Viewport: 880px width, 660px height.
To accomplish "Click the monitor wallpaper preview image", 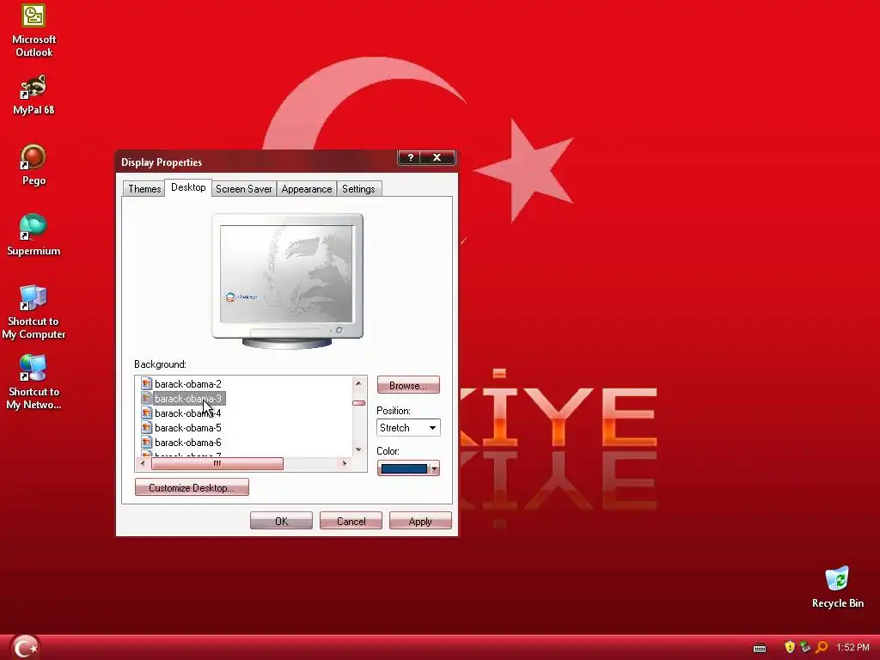I will pyautogui.click(x=287, y=274).
